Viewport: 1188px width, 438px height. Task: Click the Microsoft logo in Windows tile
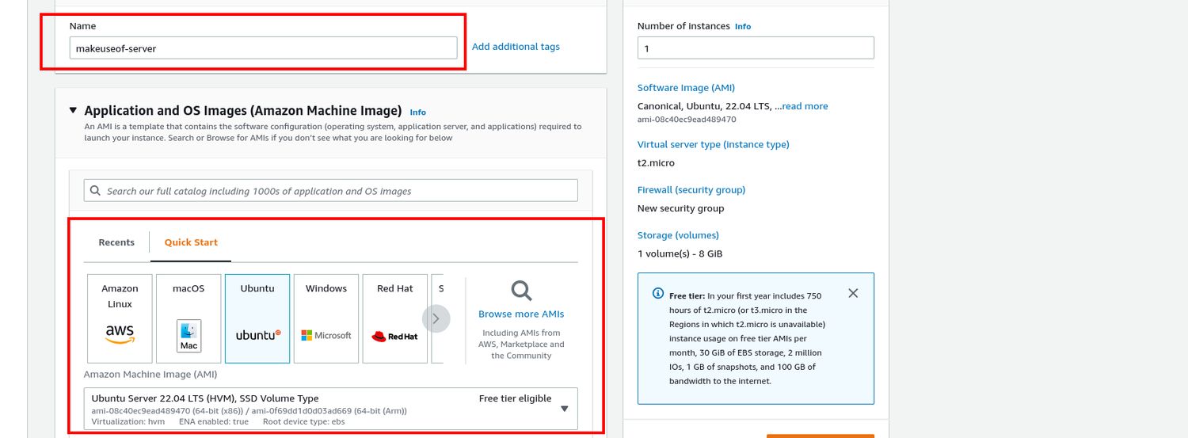pos(326,335)
